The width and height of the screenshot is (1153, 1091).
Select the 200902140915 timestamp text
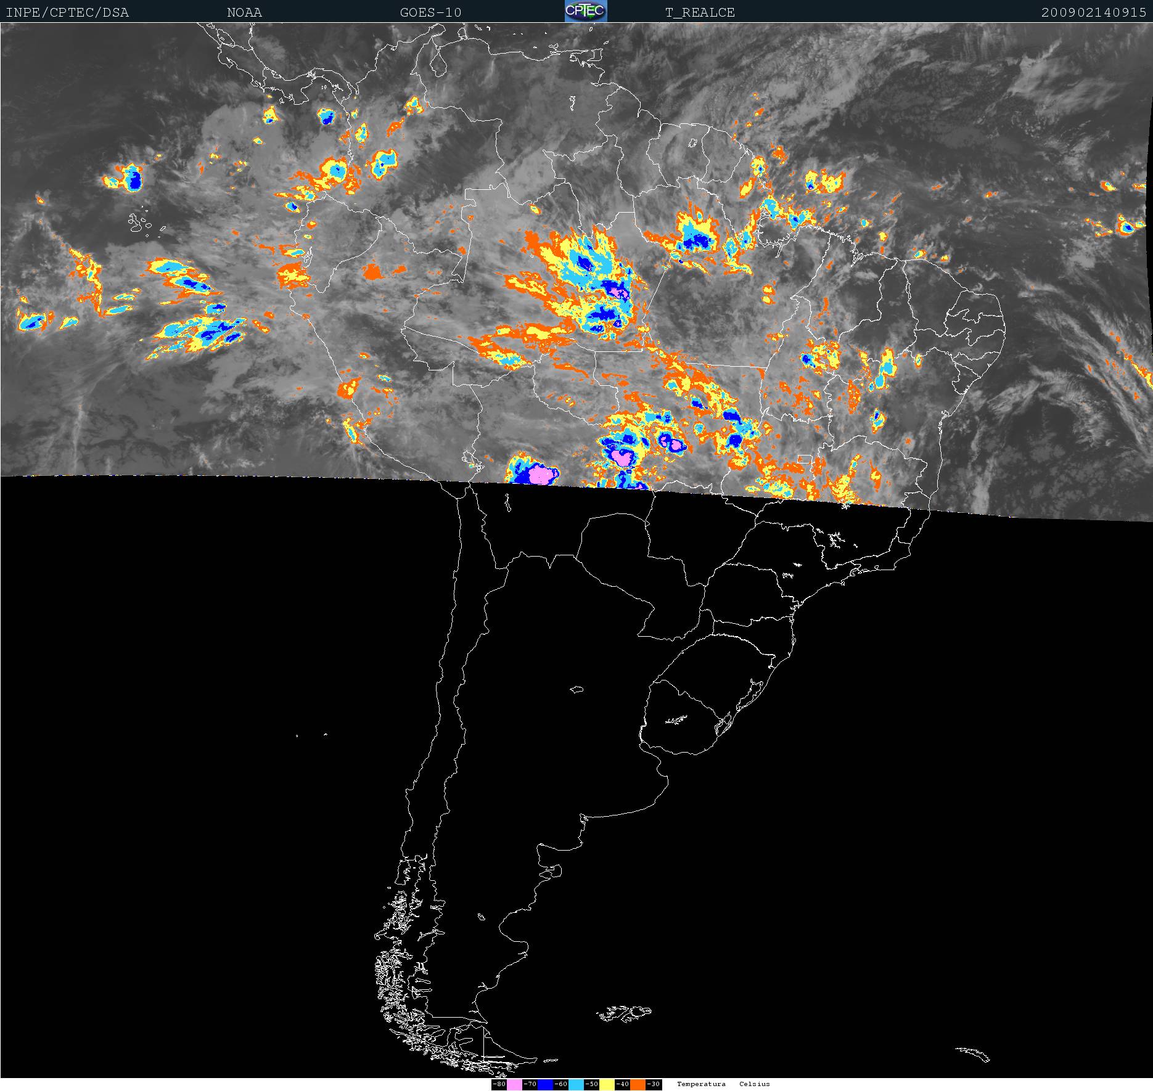click(x=1094, y=12)
